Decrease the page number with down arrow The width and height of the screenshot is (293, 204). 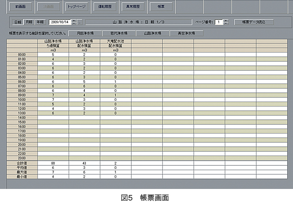click(226, 23)
